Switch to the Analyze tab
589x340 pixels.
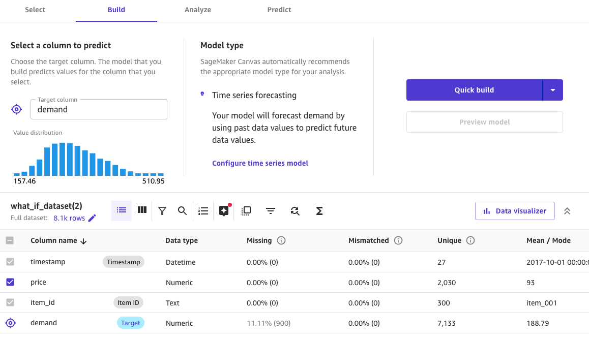(x=198, y=10)
